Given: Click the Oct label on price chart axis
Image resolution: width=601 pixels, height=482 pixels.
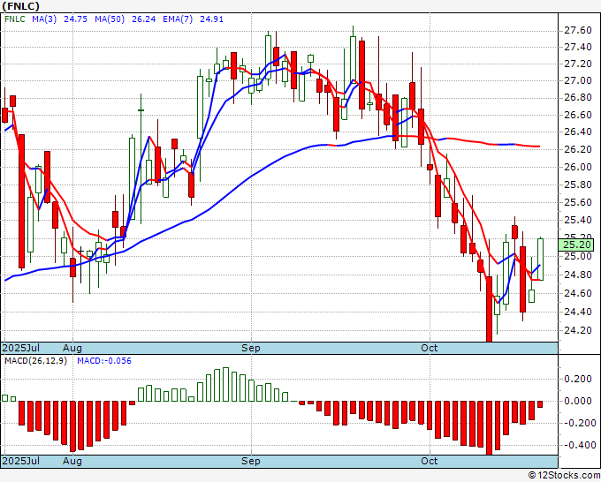Looking at the screenshot, I should [x=430, y=348].
